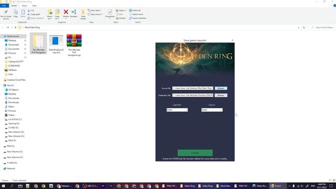Open the Move to dropdown
Image resolution: width=336 pixels, height=189 pixels.
[x=50, y=15]
